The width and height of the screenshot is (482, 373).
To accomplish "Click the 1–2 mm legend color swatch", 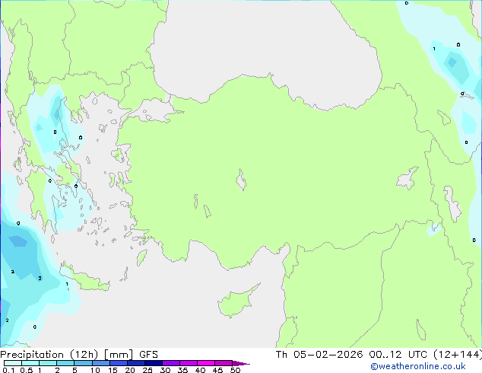I will tap(48, 363).
